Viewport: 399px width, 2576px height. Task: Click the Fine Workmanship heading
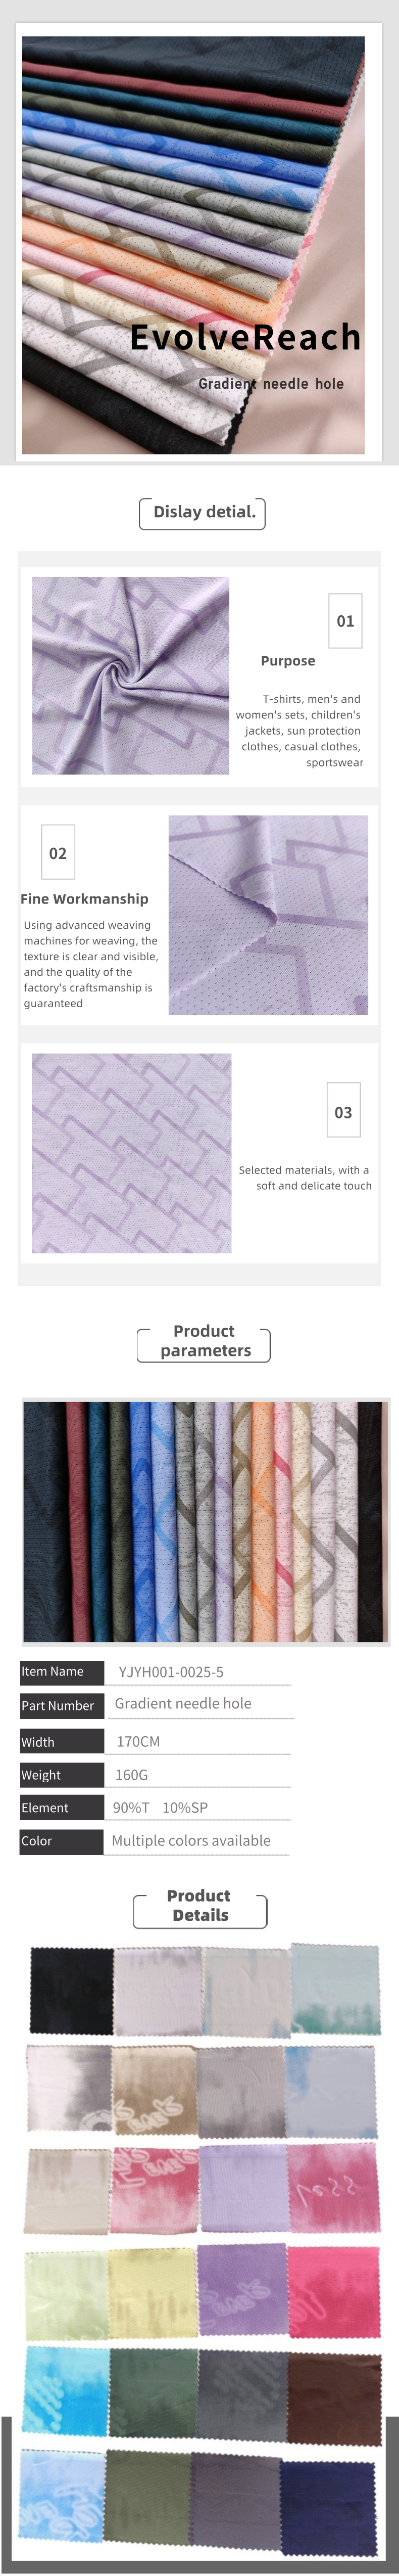point(84,899)
